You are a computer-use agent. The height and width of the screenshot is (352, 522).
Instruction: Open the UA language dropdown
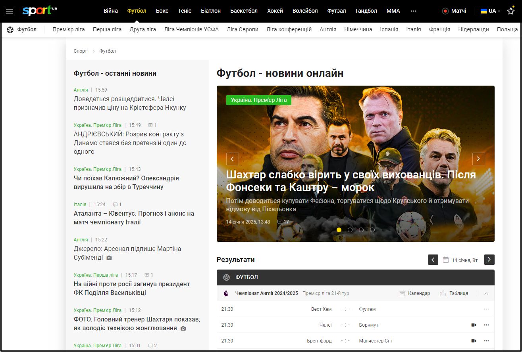(x=491, y=11)
